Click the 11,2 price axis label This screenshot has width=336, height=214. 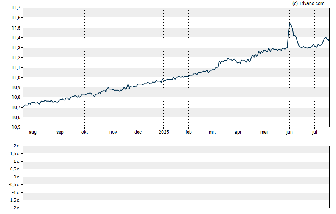[16, 58]
